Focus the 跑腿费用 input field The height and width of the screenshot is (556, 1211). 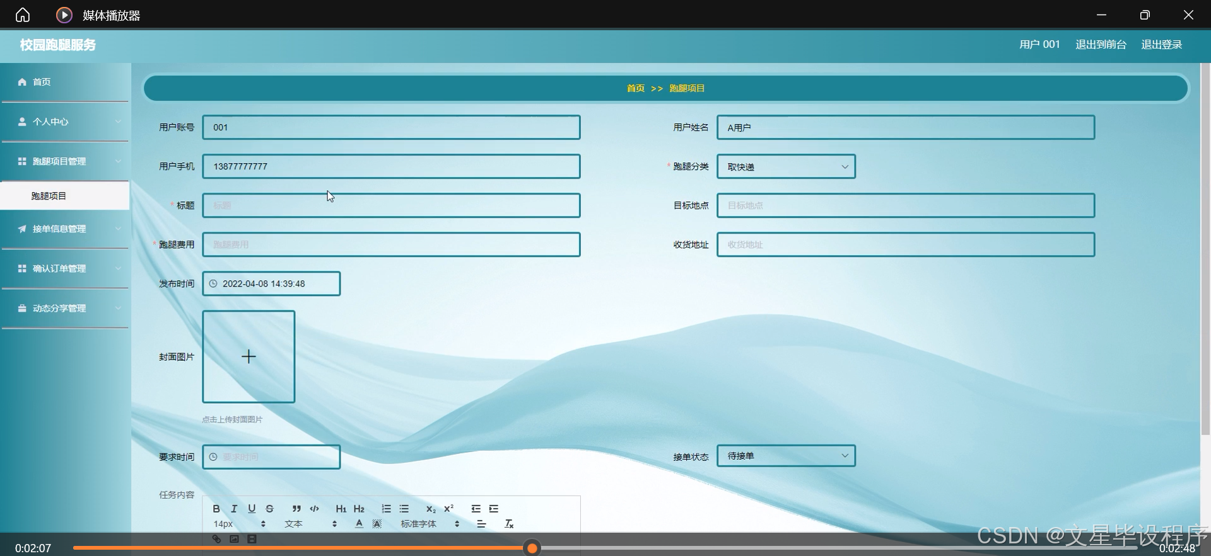[391, 244]
